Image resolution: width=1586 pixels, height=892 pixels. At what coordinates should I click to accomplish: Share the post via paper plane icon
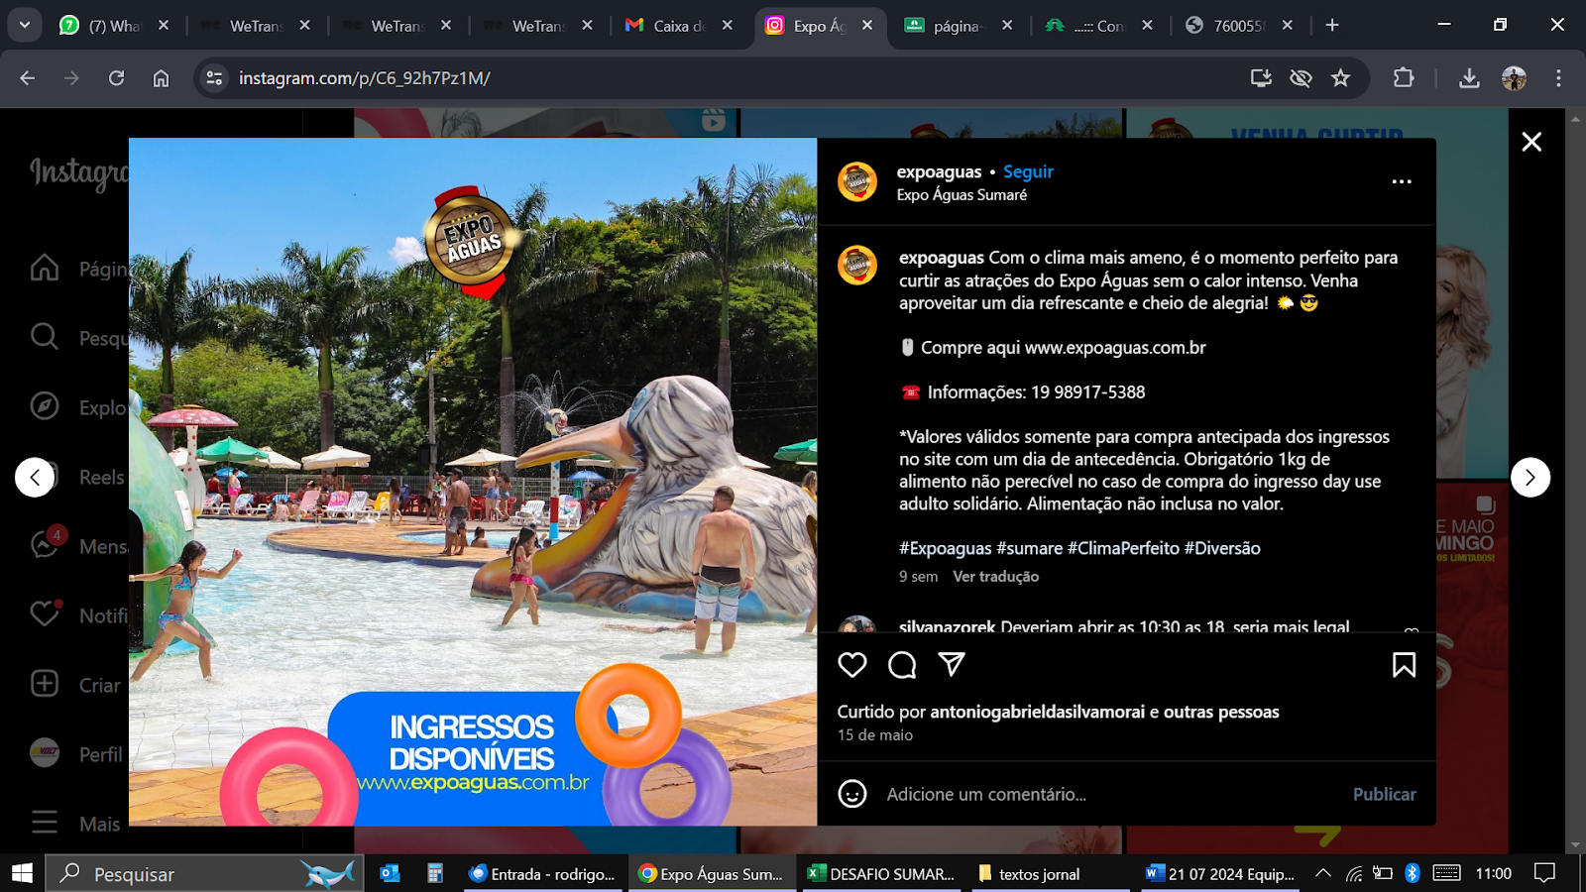pos(952,664)
